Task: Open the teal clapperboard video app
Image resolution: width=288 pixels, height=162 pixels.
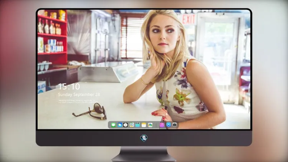Action: click(137, 125)
